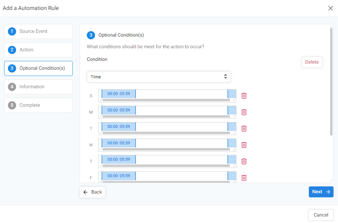The height and width of the screenshot is (223, 338).
Task: Click the Monday timeline horizontal scrollbar
Action: [x=167, y=117]
